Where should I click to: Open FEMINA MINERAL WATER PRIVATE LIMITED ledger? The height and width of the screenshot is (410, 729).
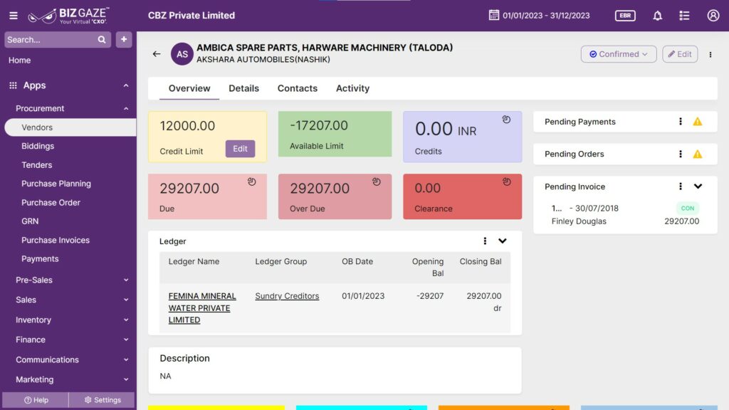point(202,307)
